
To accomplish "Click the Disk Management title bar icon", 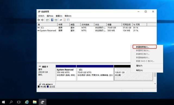I will 39,12.
